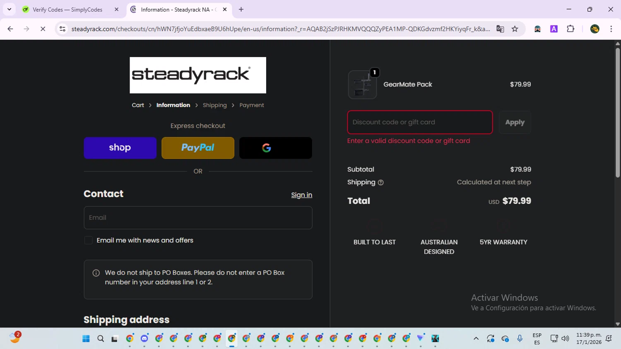Click the scrollbar down arrow
621x349 pixels.
pyautogui.click(x=617, y=324)
